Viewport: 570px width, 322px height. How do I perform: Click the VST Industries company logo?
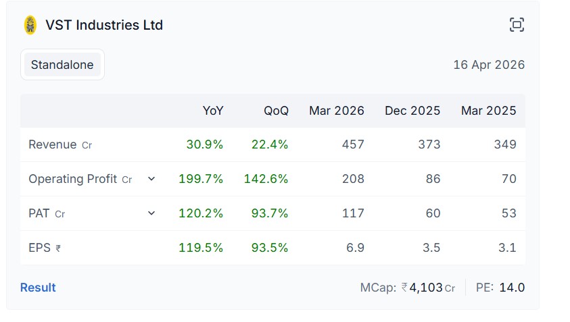click(30, 25)
